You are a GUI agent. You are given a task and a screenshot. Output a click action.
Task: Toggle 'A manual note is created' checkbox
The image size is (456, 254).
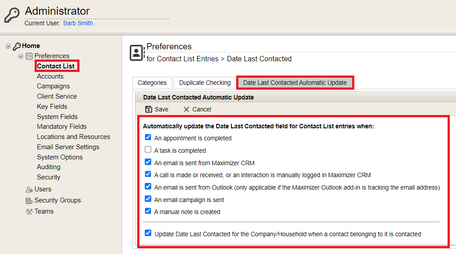pos(148,211)
